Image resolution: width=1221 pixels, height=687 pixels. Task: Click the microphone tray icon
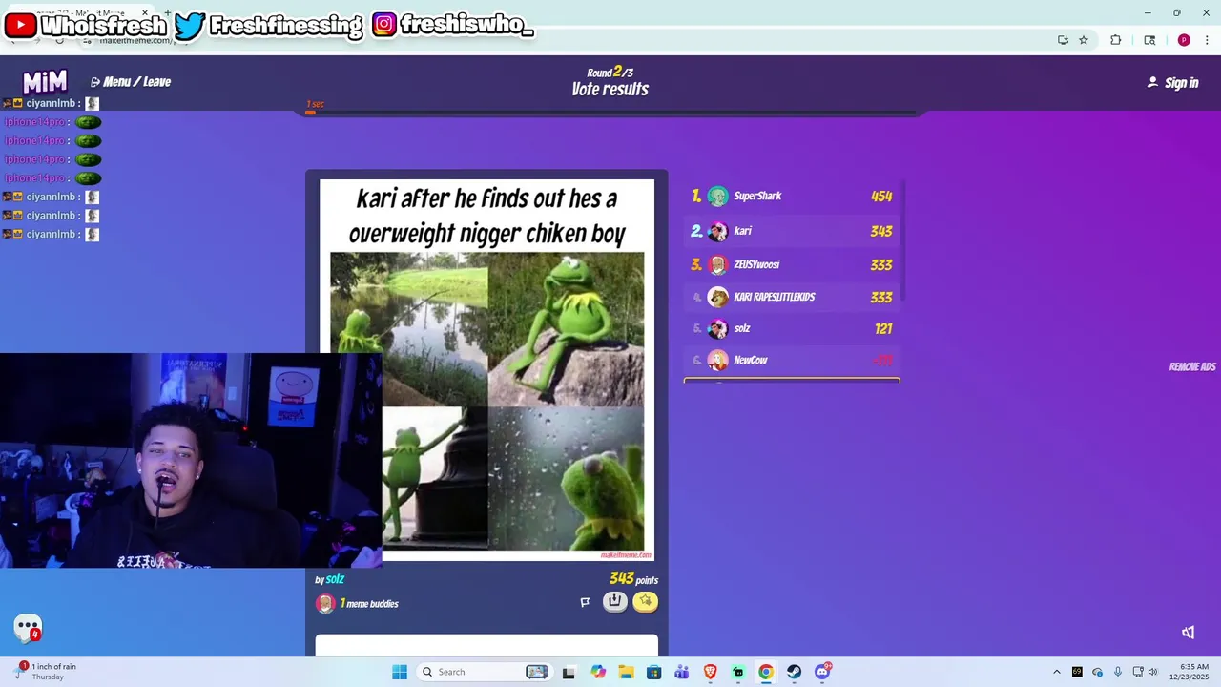1118,672
